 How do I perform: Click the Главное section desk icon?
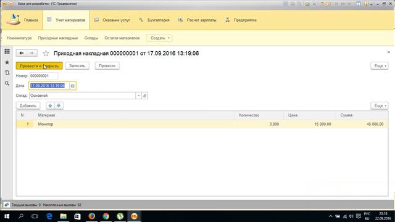[13, 20]
